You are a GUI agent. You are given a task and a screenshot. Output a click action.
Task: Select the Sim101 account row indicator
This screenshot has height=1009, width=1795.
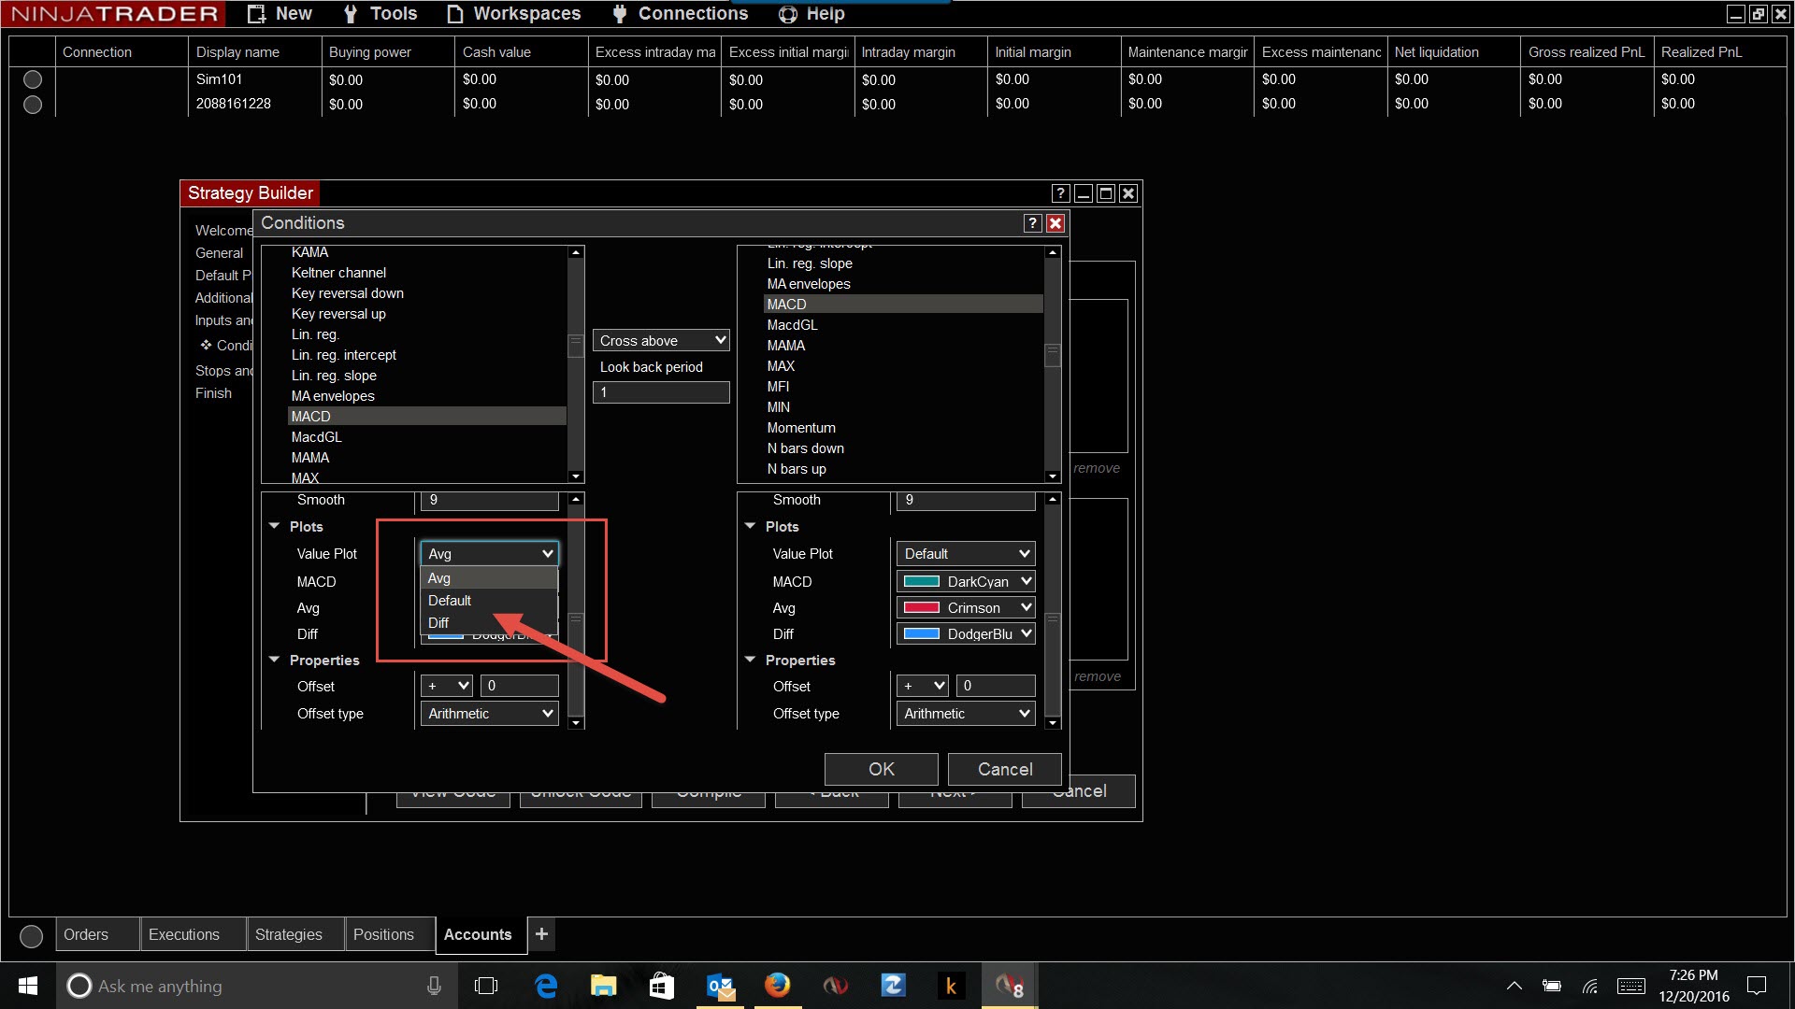[x=33, y=79]
